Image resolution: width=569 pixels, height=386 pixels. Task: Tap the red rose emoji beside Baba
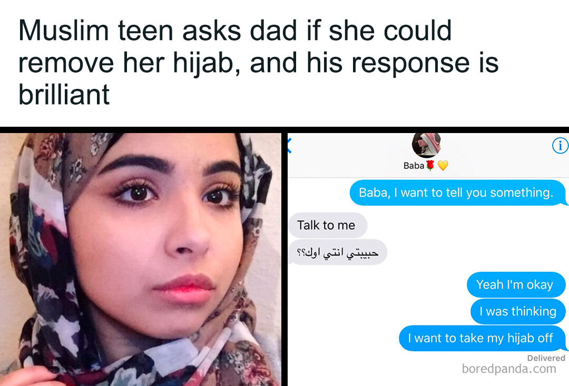click(430, 166)
